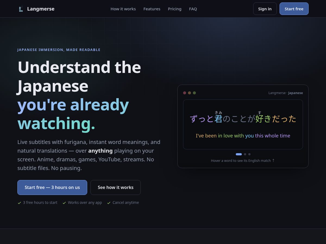
Task: Click the 3 free hours to start text
Action: pos(40,203)
